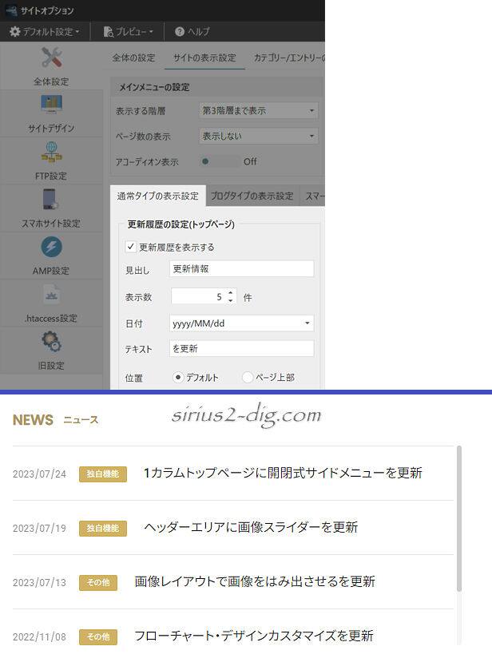Expand the プレビュー menu
Viewport: 492px width, 666px height.
pos(129,31)
